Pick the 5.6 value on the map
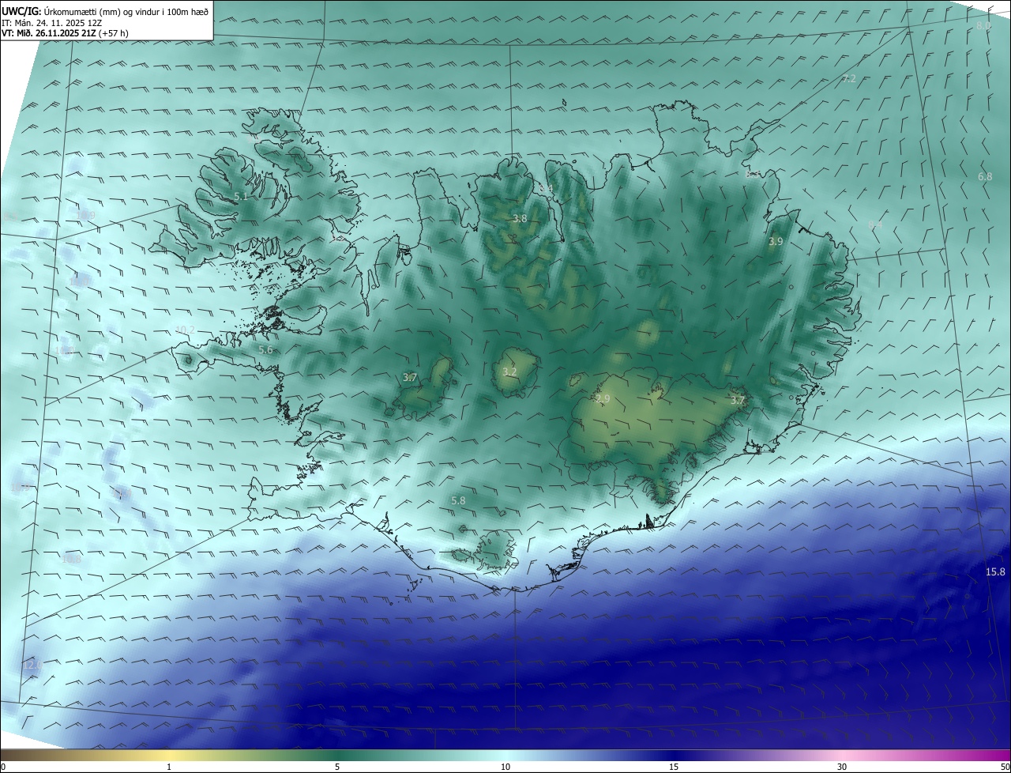Image resolution: width=1011 pixels, height=773 pixels. click(265, 349)
